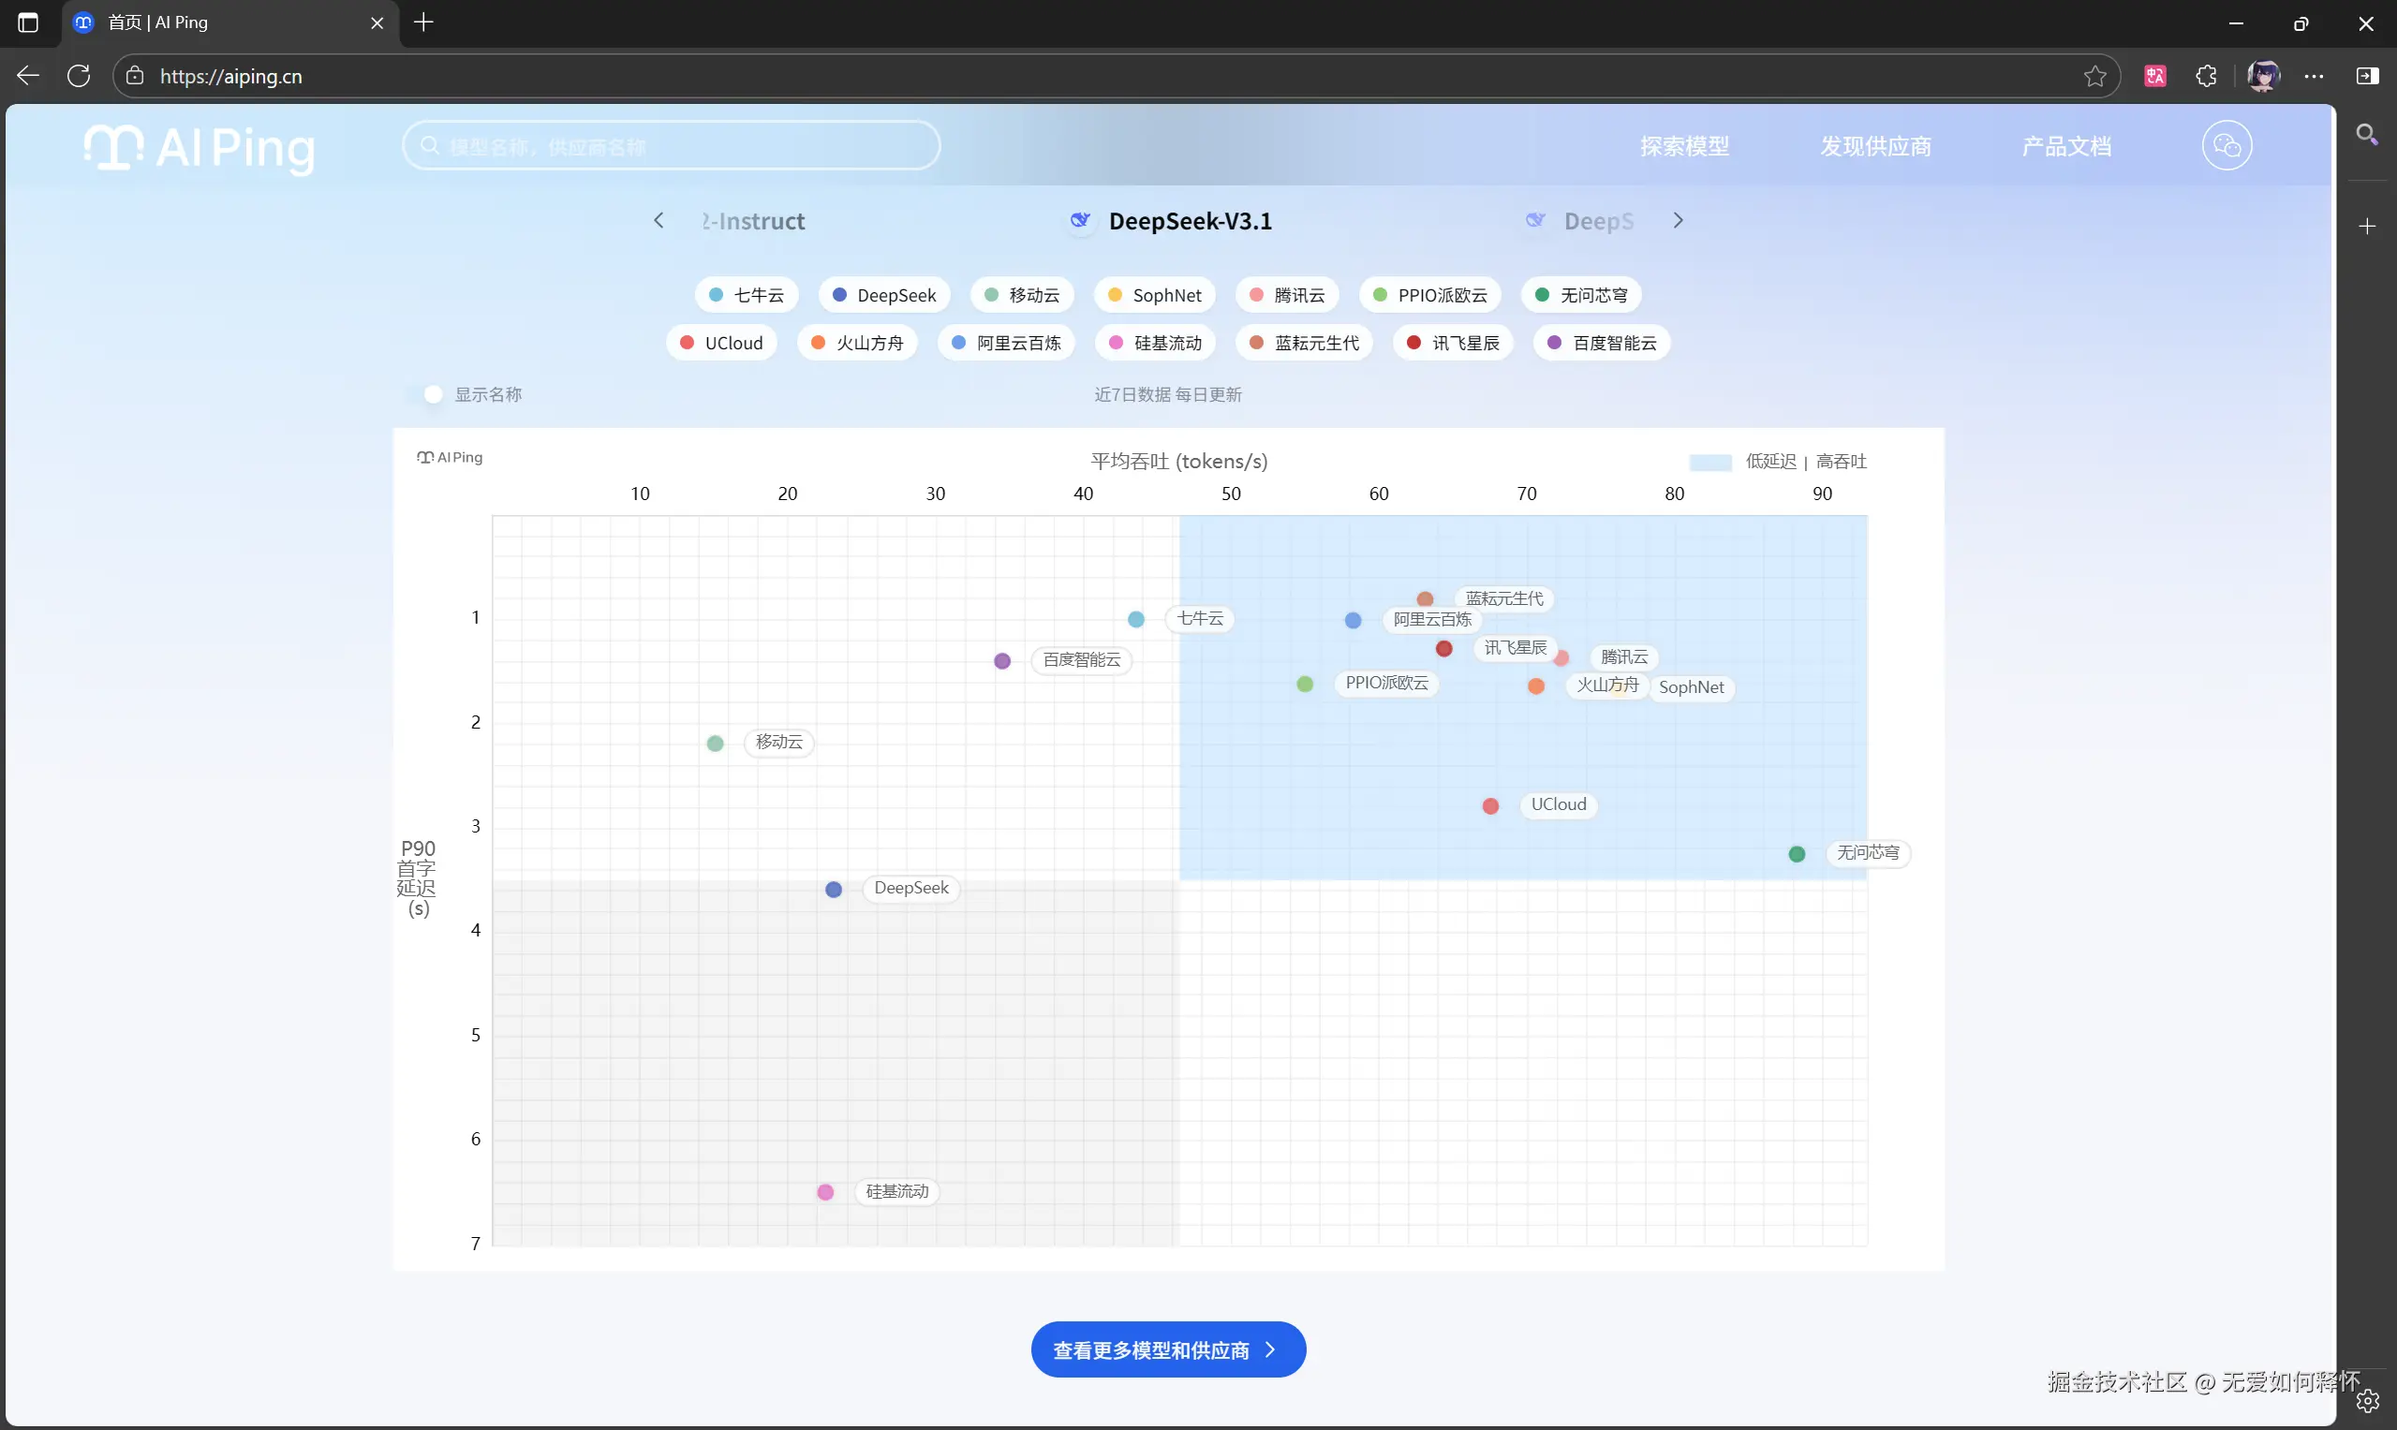Toggle 硅基流动 provider legend chip

(x=1156, y=343)
